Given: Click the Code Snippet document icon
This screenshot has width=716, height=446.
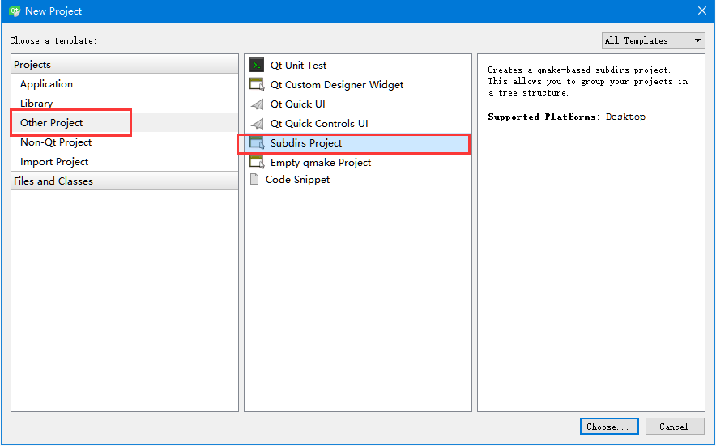Looking at the screenshot, I should tap(254, 180).
